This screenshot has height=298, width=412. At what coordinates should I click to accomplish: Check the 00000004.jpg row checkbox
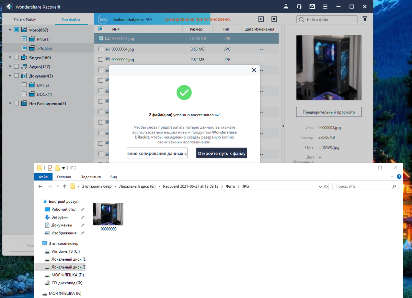pos(101,49)
